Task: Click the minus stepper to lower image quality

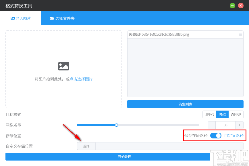Action: click(x=211, y=125)
